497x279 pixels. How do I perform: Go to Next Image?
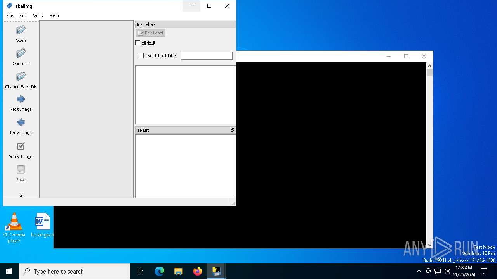(21, 103)
